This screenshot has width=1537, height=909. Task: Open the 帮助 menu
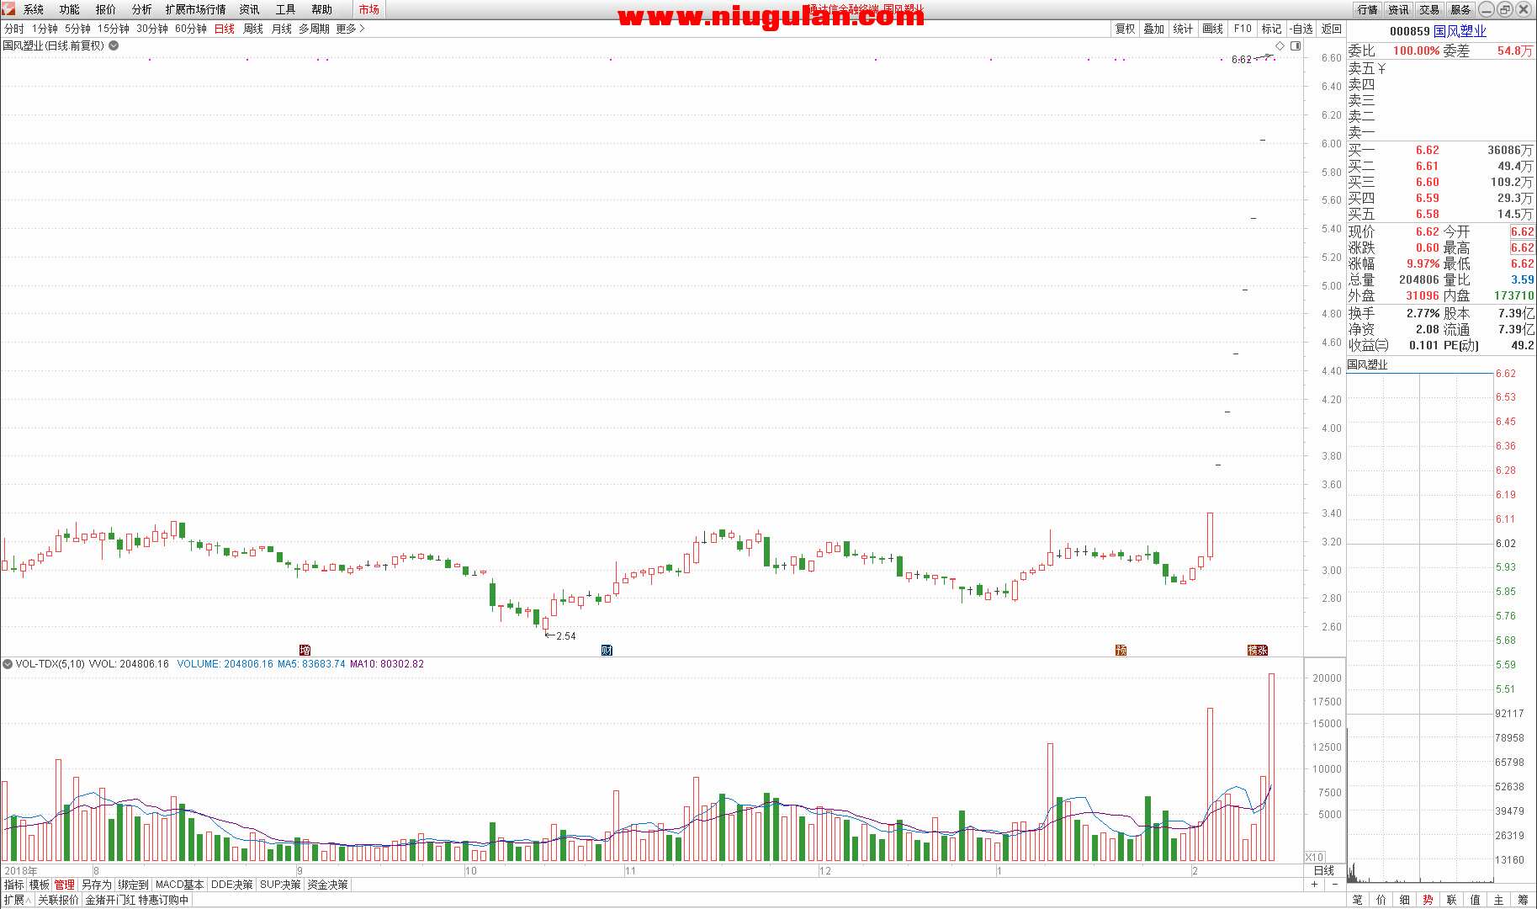[x=322, y=9]
